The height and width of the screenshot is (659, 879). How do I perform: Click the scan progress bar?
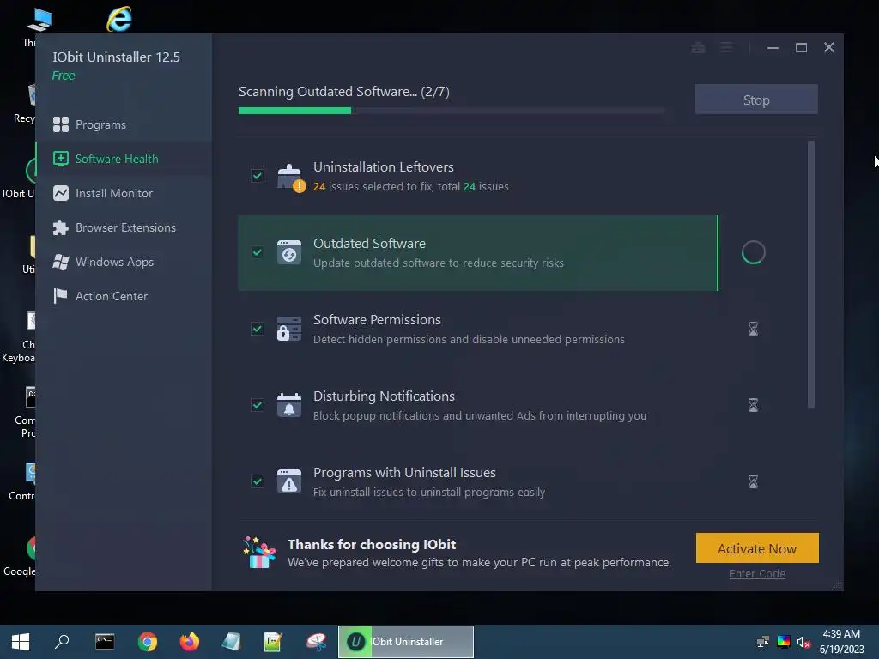pyautogui.click(x=452, y=111)
